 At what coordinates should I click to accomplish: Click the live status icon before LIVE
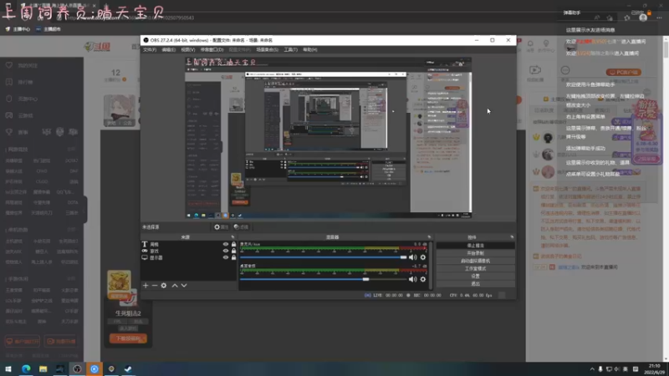367,295
